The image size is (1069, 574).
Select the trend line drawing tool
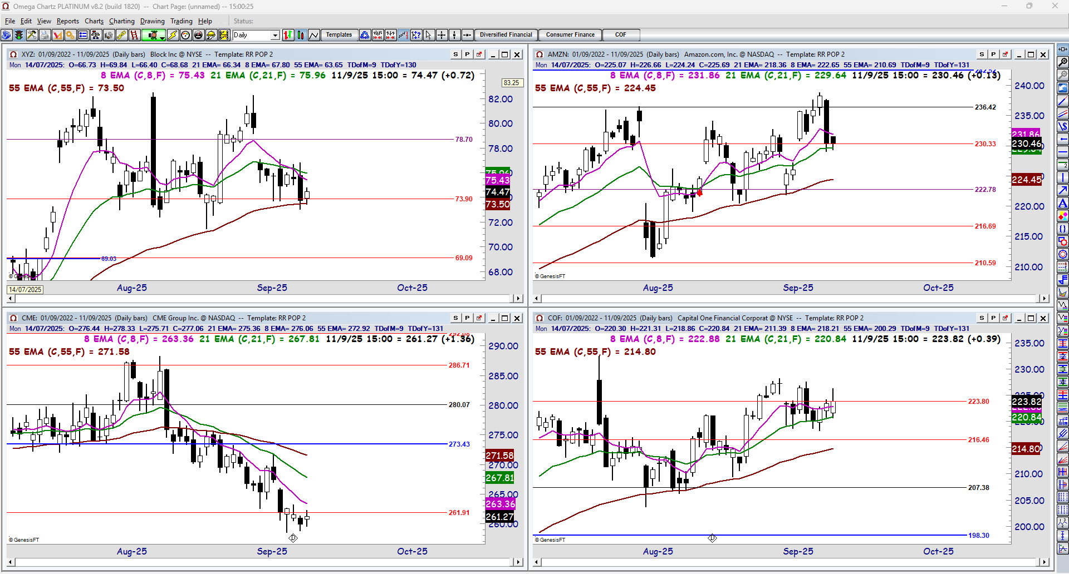point(1062,101)
